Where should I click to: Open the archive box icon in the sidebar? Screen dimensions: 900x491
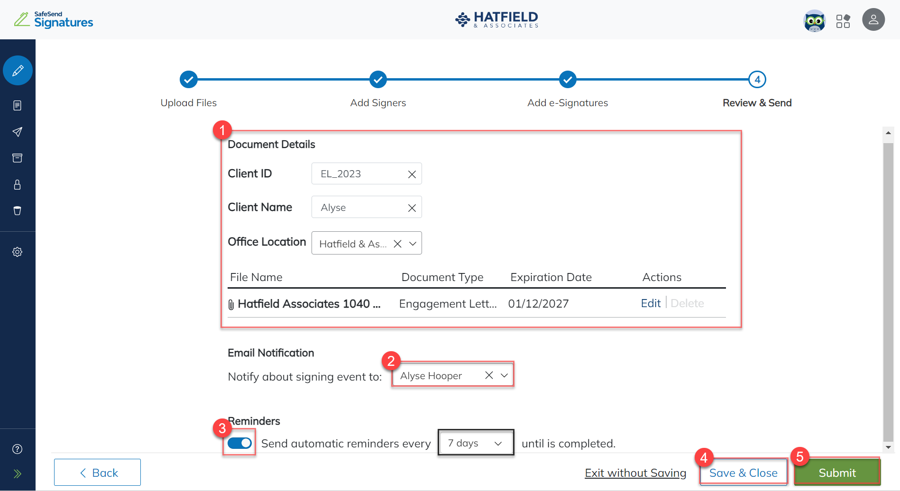pyautogui.click(x=18, y=158)
